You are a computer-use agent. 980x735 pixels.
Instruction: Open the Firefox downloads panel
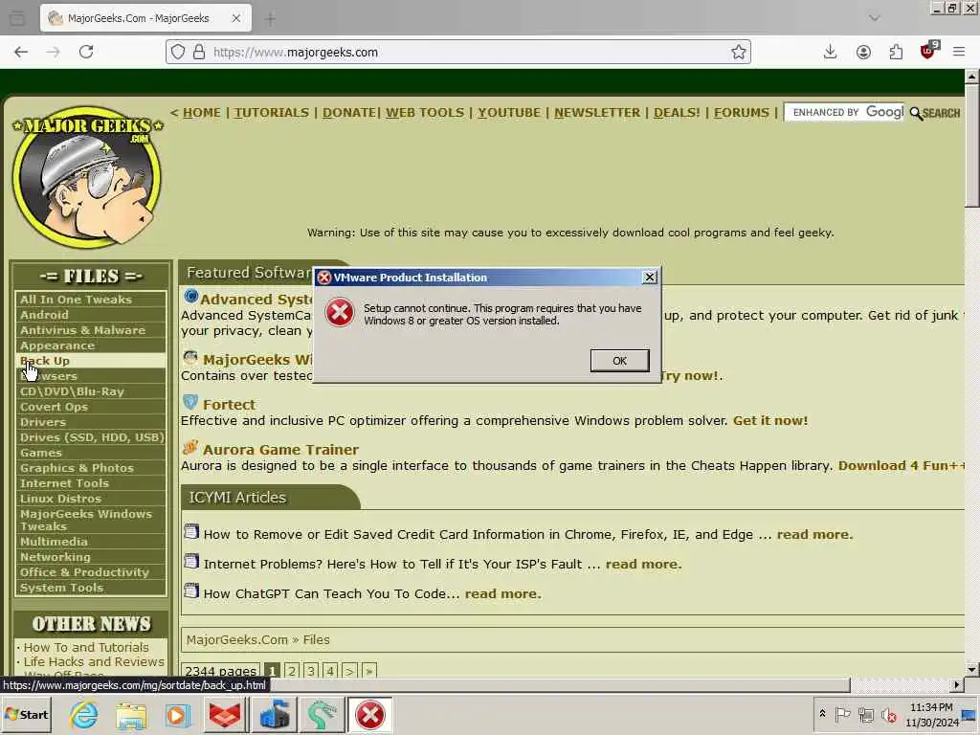pyautogui.click(x=830, y=52)
